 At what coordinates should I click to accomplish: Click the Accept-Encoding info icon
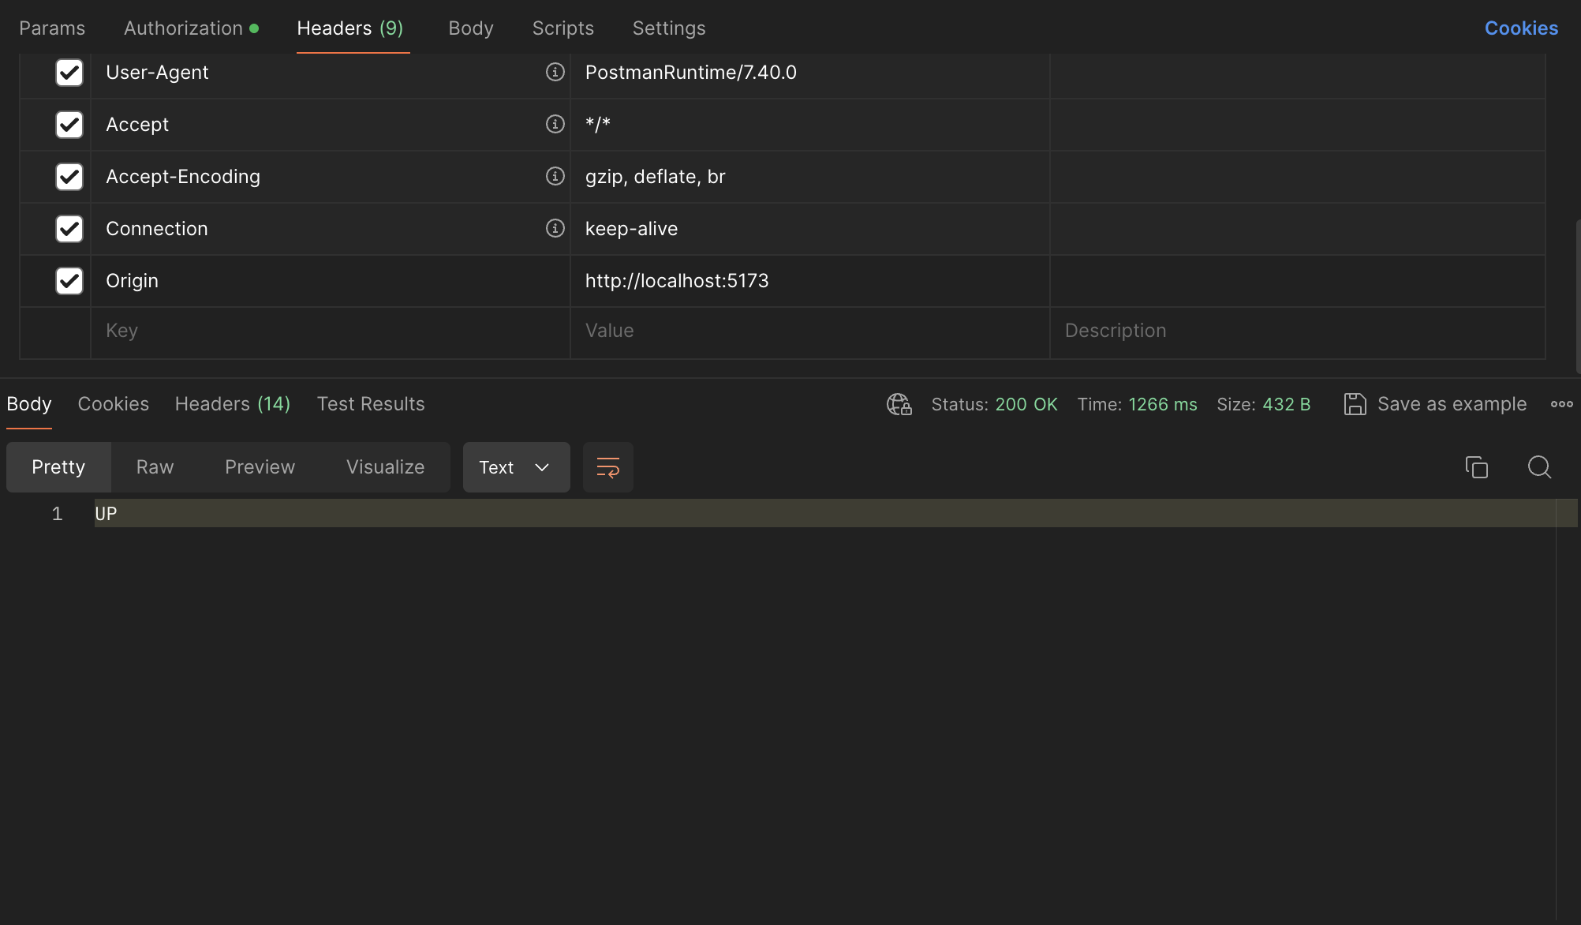pos(555,176)
